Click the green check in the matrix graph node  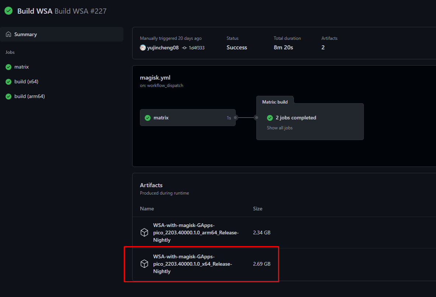coord(148,118)
